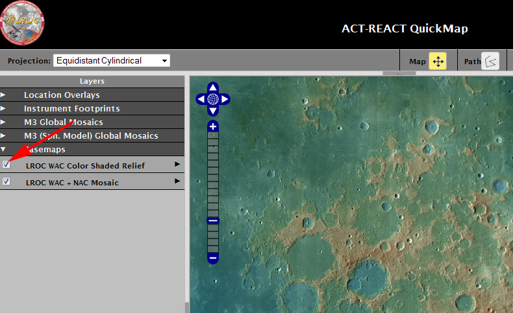Uncheck LROC WAC + NAC Mosaic layer

click(6, 181)
